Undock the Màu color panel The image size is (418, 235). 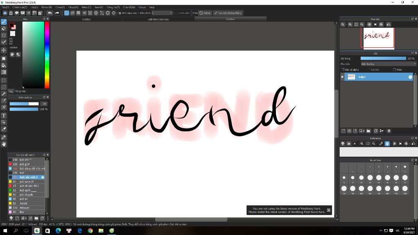tap(44, 19)
